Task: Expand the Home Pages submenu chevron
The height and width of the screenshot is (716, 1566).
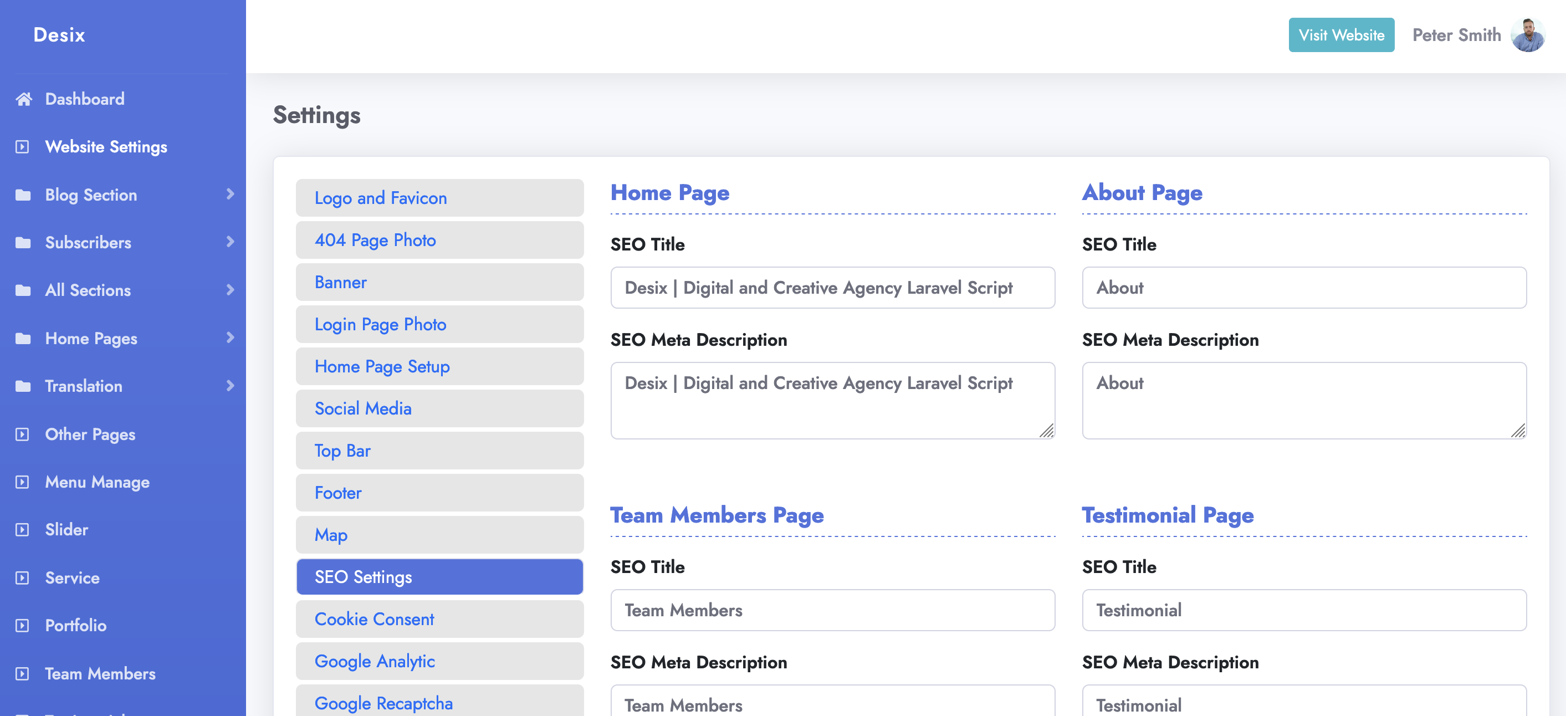Action: [x=230, y=338]
